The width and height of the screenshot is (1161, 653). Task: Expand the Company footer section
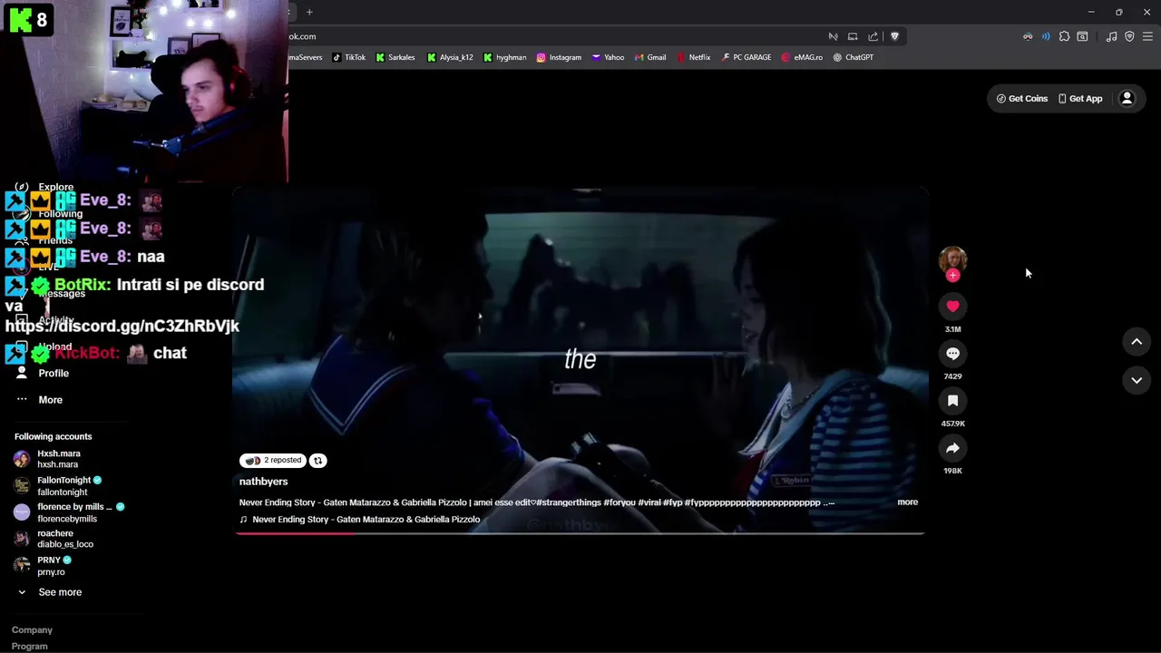(32, 629)
